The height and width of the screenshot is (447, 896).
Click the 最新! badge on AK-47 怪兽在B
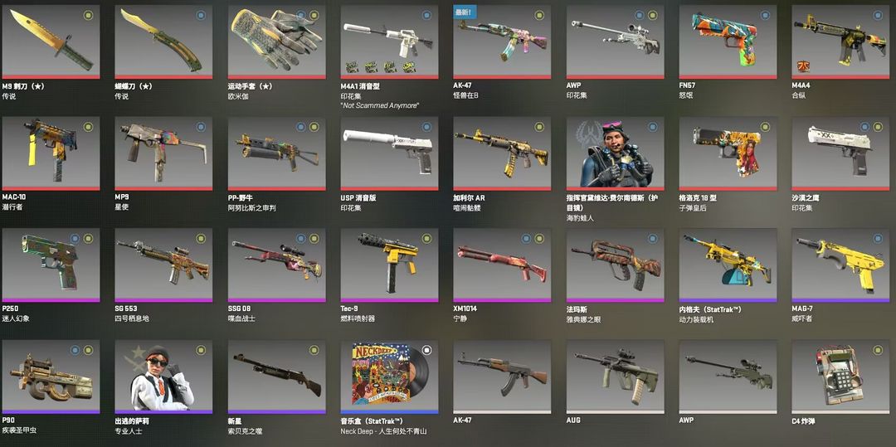tap(465, 12)
